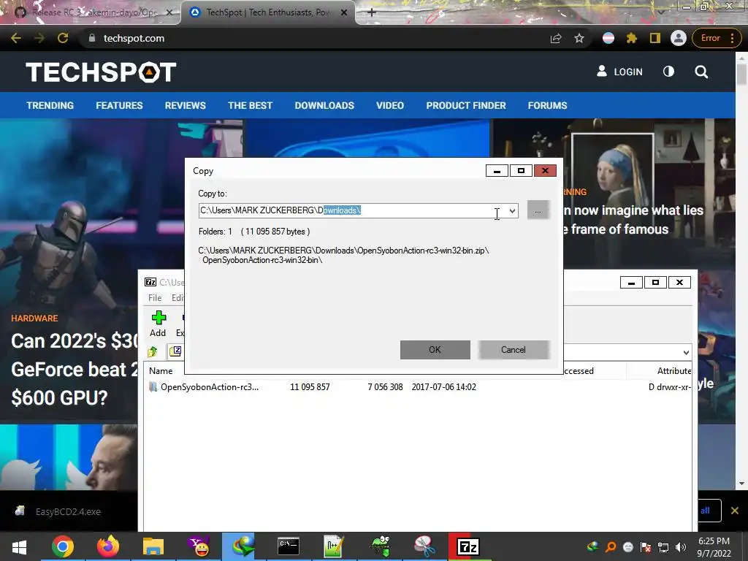748x561 pixels.
Task: Open Snipping Tool from the taskbar
Action: pyautogui.click(x=424, y=546)
